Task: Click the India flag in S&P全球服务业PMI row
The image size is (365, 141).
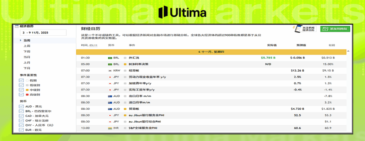Action: 110,128
